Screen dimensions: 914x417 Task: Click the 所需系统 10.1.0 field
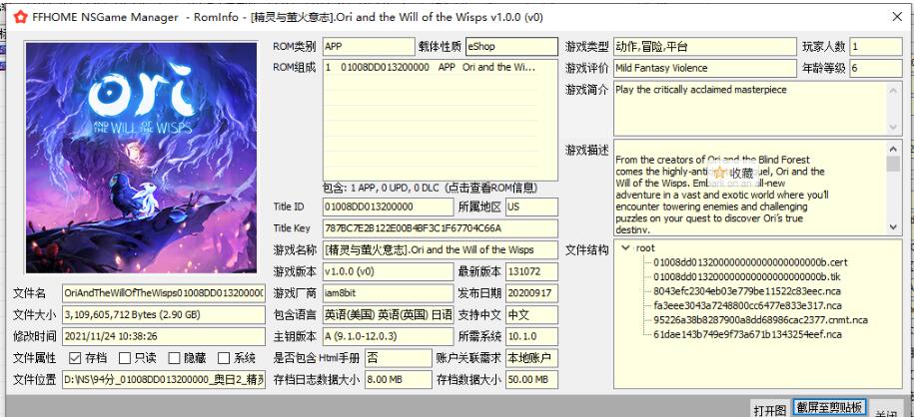pyautogui.click(x=531, y=336)
